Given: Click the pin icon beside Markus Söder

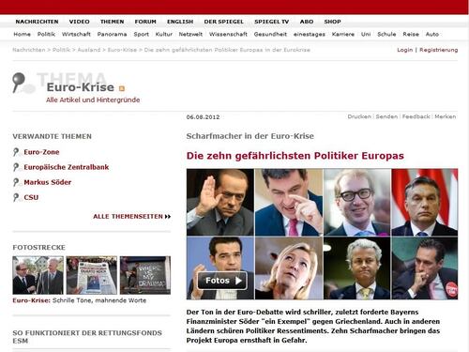Looking at the screenshot, I should [x=16, y=182].
